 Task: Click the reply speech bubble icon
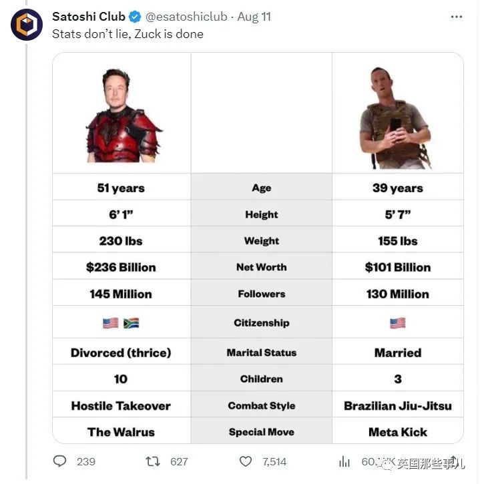pos(59,461)
